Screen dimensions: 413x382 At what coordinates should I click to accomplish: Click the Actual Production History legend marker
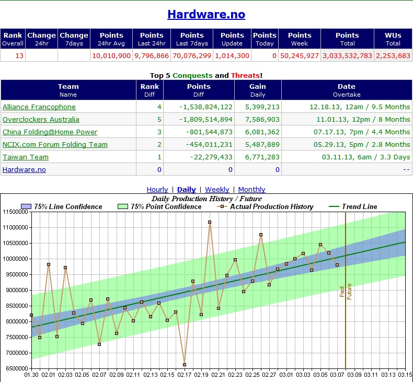(x=222, y=206)
